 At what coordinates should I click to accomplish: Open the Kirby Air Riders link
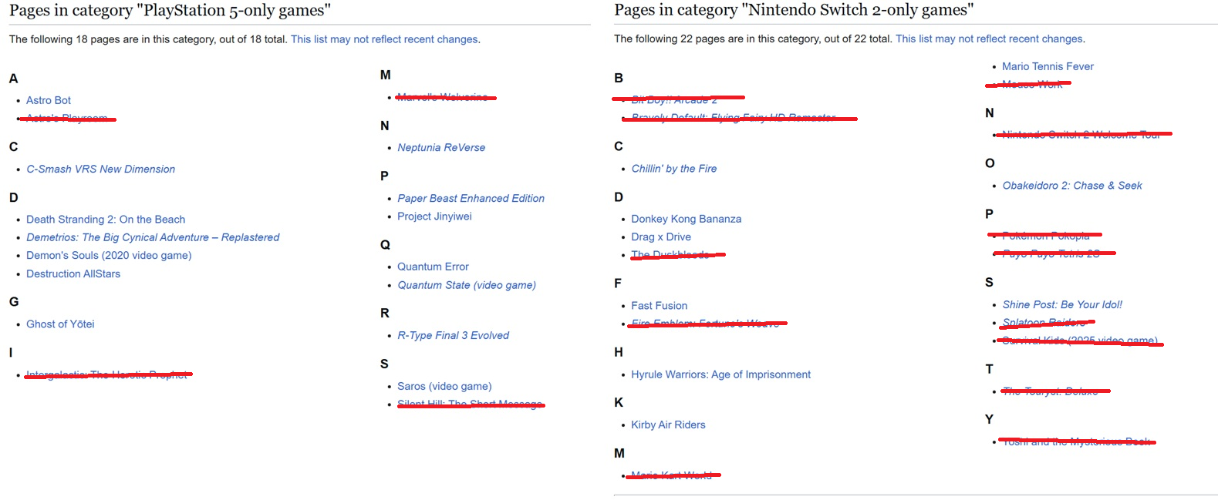pyautogui.click(x=668, y=424)
